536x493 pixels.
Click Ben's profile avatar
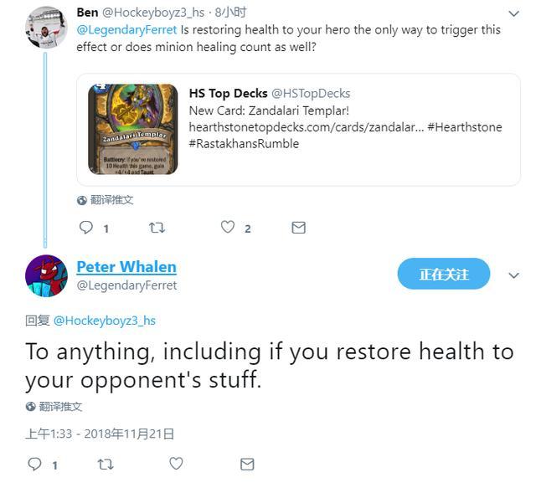[46, 27]
